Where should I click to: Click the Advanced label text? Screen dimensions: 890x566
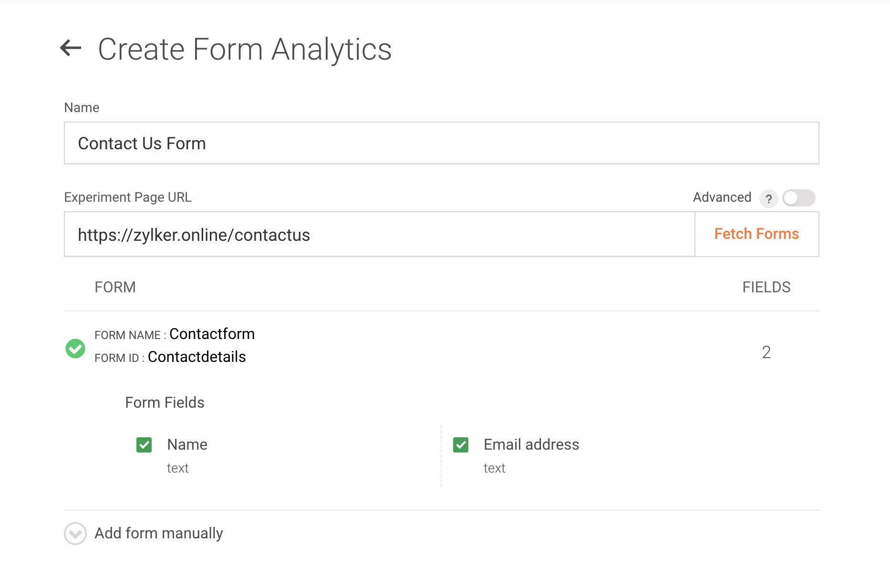[x=722, y=197]
